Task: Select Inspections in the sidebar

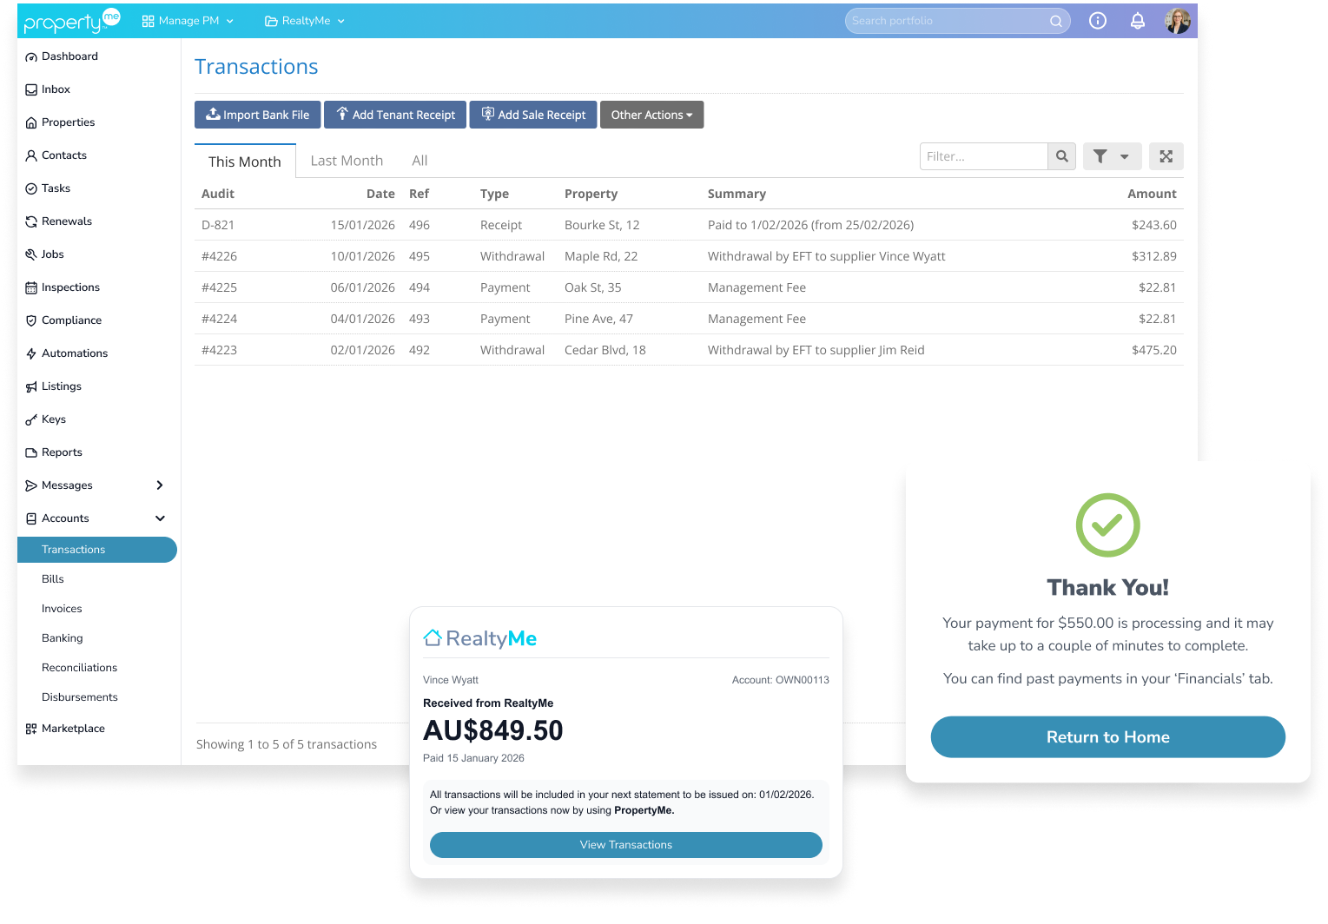Action: tap(71, 287)
